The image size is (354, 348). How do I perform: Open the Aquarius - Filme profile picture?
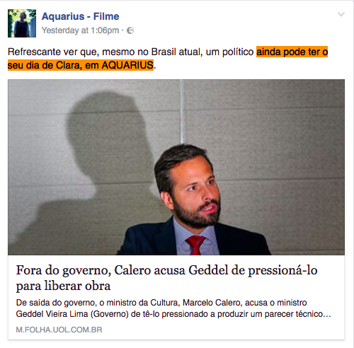[x=22, y=23]
